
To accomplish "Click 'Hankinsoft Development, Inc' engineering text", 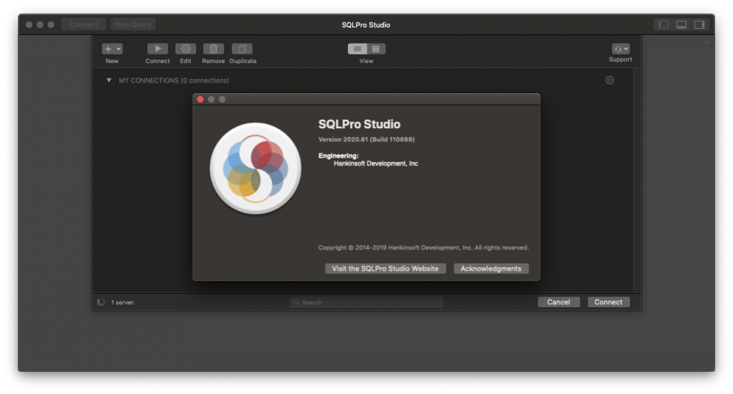I will [x=376, y=163].
